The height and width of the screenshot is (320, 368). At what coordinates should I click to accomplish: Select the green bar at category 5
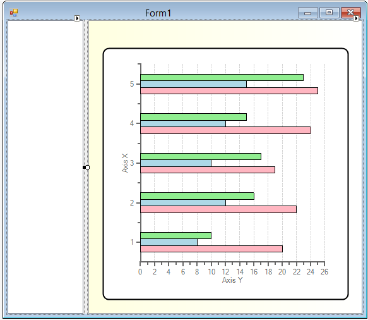point(222,77)
